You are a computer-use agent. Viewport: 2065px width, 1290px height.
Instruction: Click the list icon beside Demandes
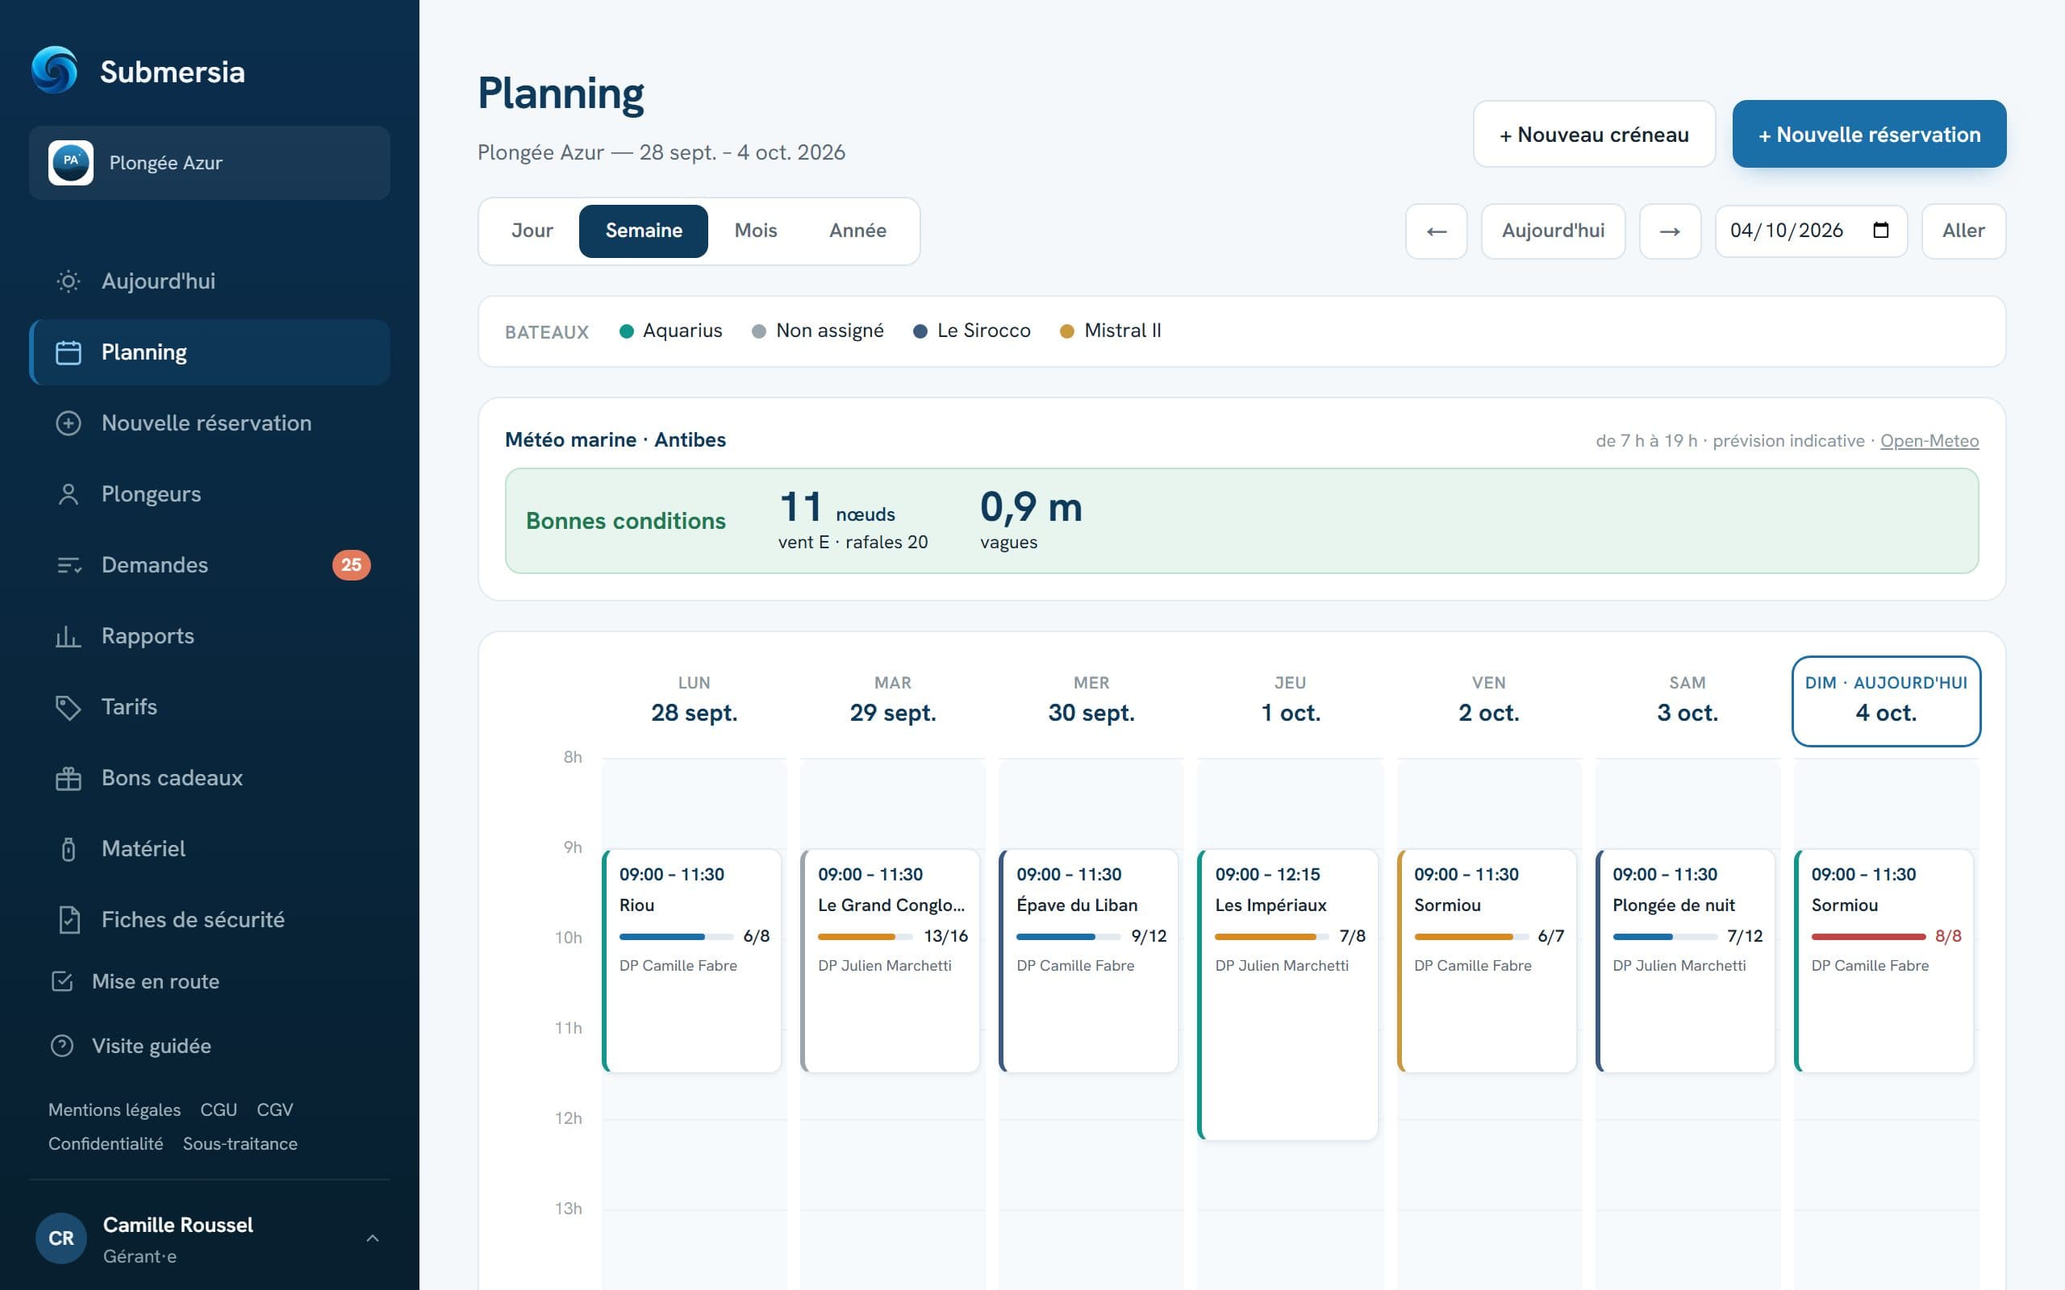point(69,565)
